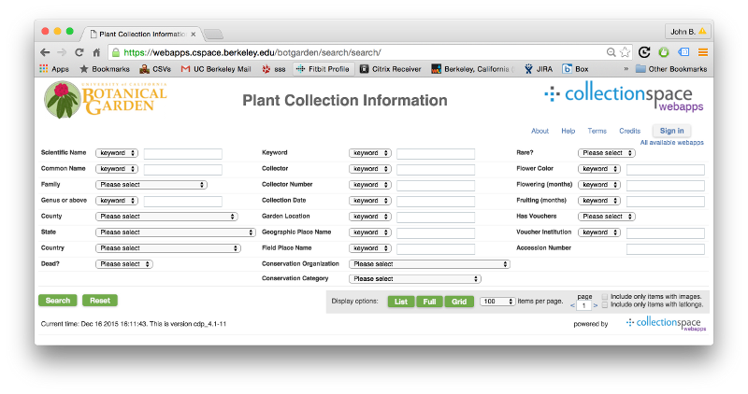
Task: Check Include only items with latlongs
Action: point(605,305)
